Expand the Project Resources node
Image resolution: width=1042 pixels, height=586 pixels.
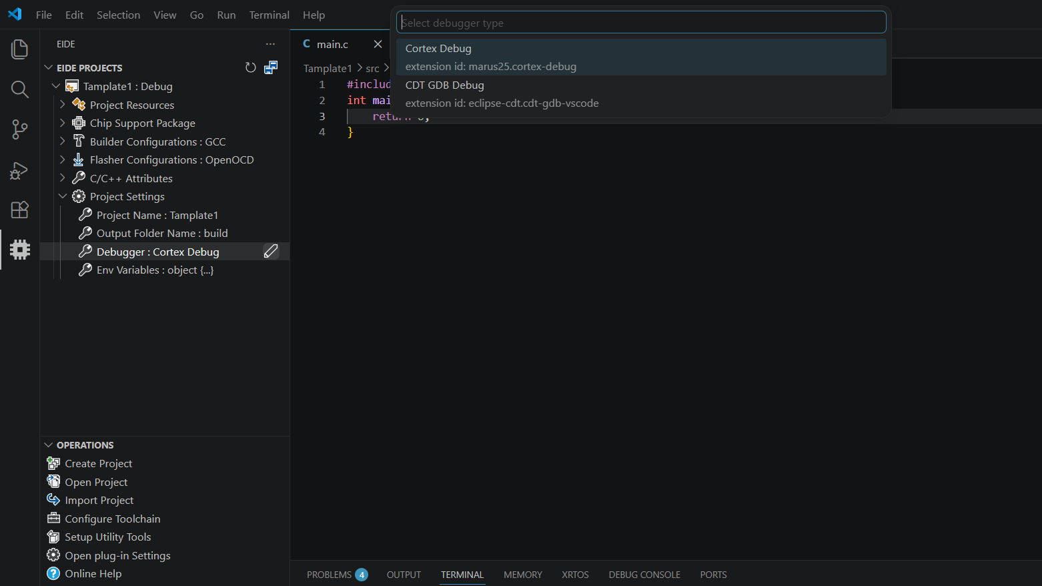[x=63, y=105]
